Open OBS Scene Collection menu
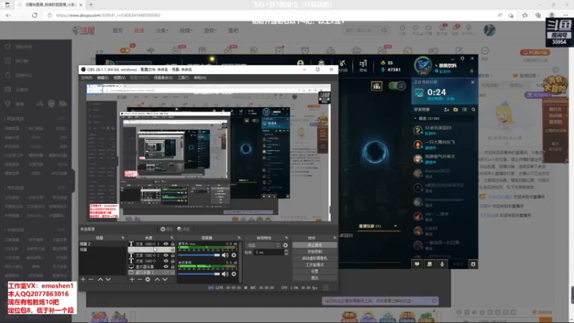574x323 pixels. (x=164, y=78)
